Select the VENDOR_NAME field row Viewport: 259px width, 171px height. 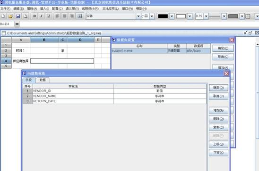(x=114, y=96)
